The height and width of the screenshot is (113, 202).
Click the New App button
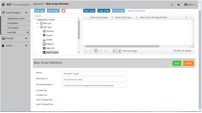tap(40, 11)
